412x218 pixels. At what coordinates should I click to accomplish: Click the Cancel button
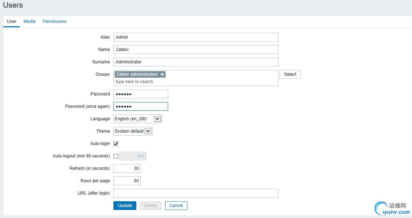(x=176, y=206)
